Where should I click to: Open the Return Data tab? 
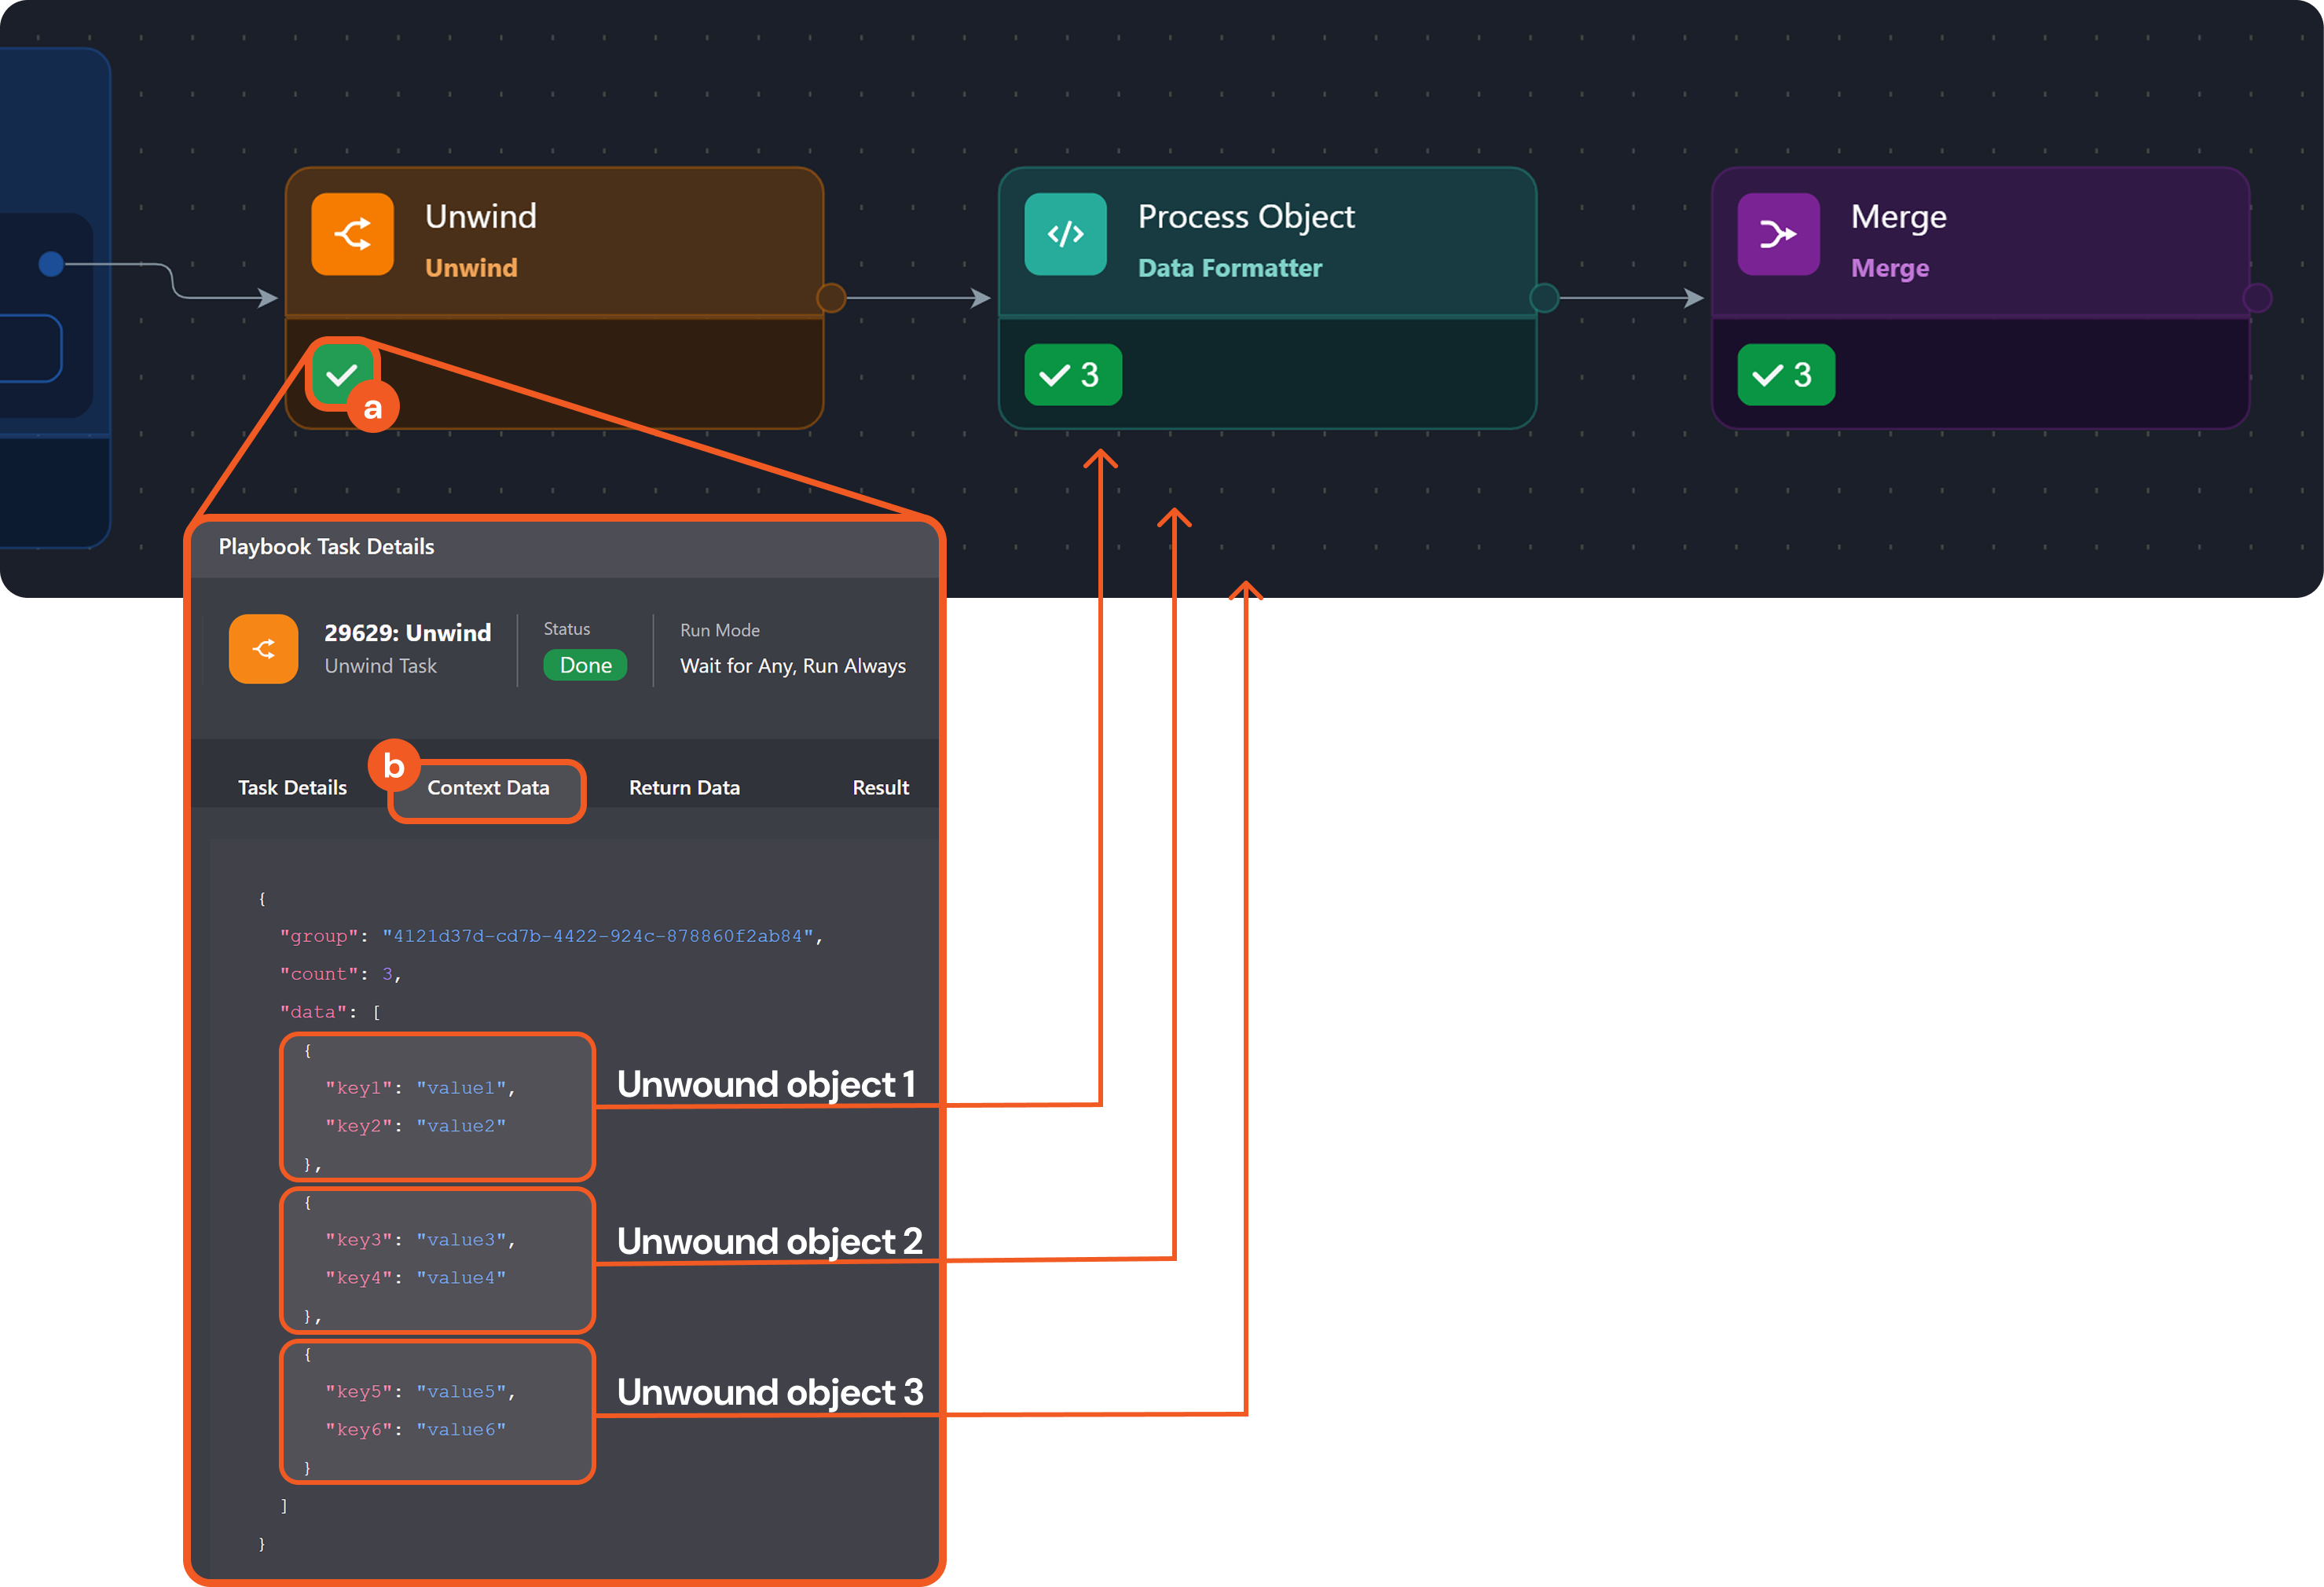pos(684,788)
